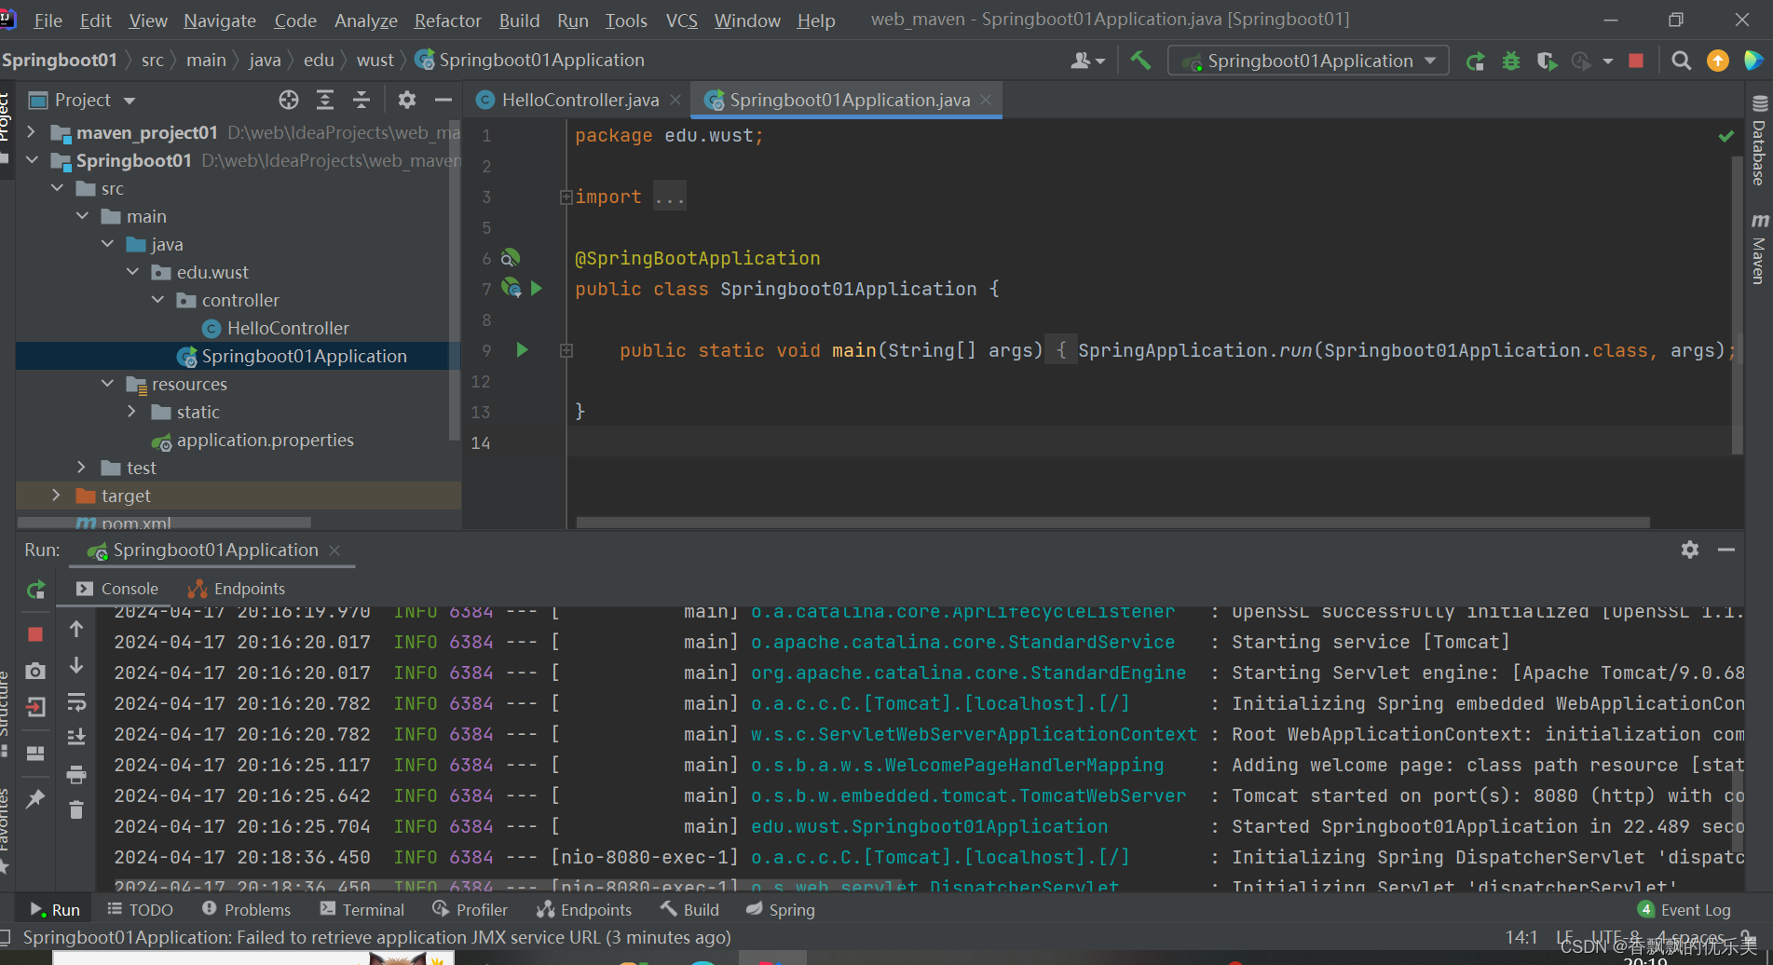This screenshot has width=1773, height=965.
Task: Click the green inspection checkmark indicator
Action: [x=1725, y=136]
